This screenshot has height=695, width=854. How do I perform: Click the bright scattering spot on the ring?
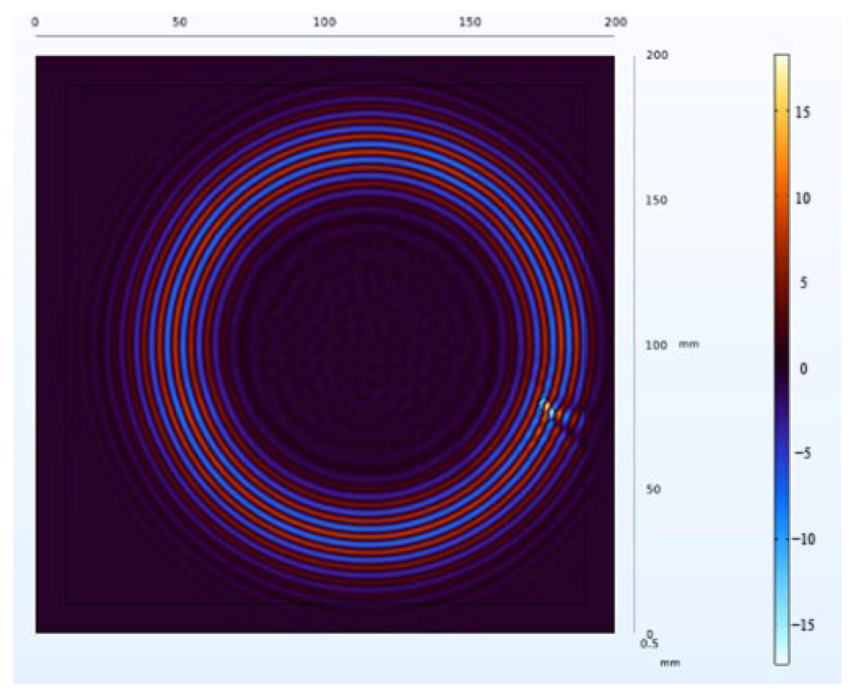[550, 412]
